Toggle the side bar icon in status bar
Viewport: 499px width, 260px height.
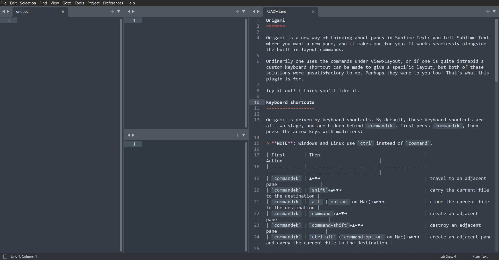coord(5,256)
